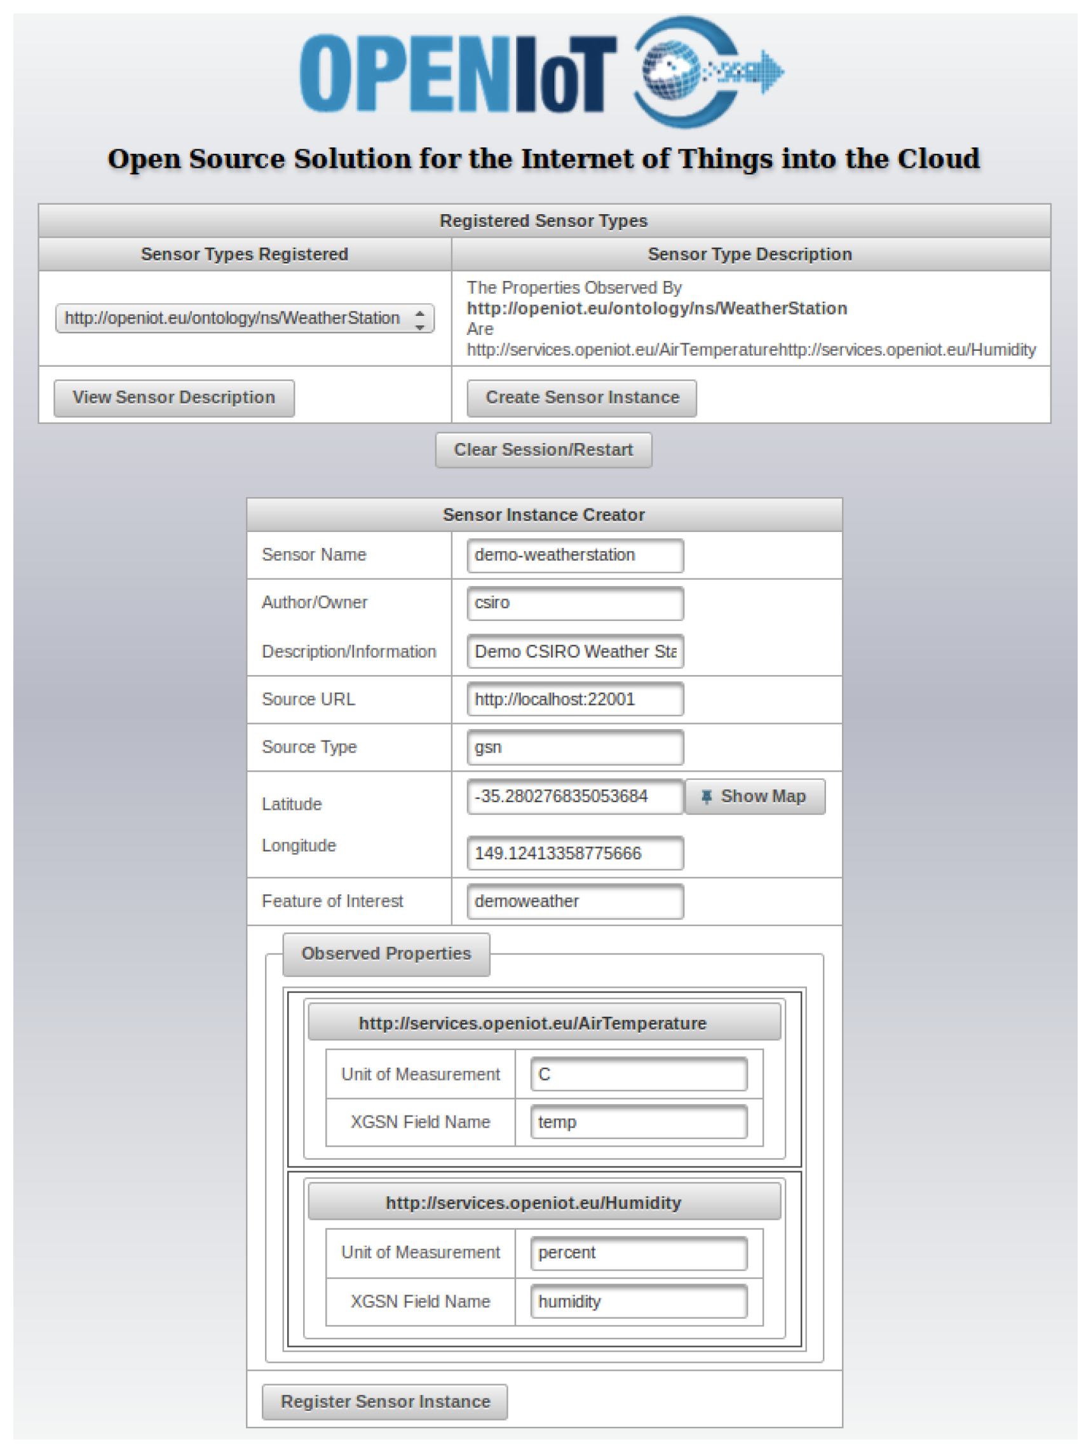Click the Humidity property panel header
Image resolution: width=1091 pixels, height=1451 pixels.
click(544, 1202)
